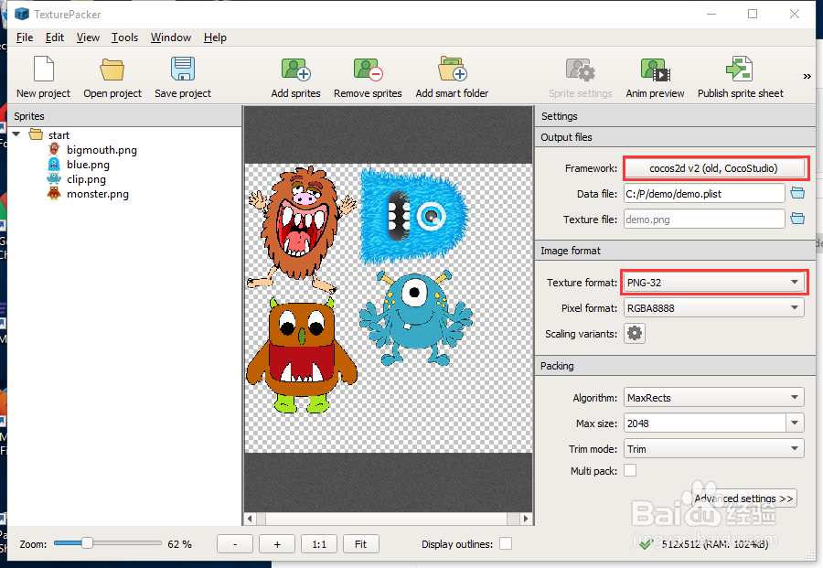Click the Texture file name field
The height and width of the screenshot is (568, 823).
click(704, 219)
